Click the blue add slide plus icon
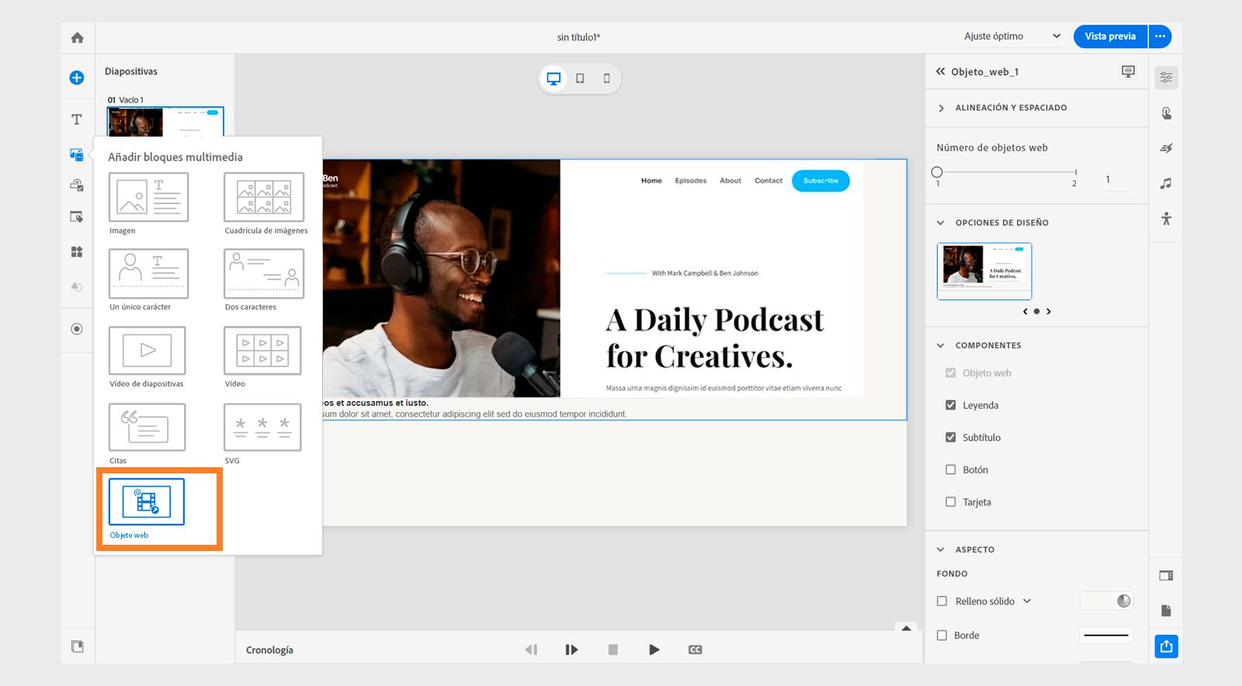The width and height of the screenshot is (1242, 686). (77, 78)
